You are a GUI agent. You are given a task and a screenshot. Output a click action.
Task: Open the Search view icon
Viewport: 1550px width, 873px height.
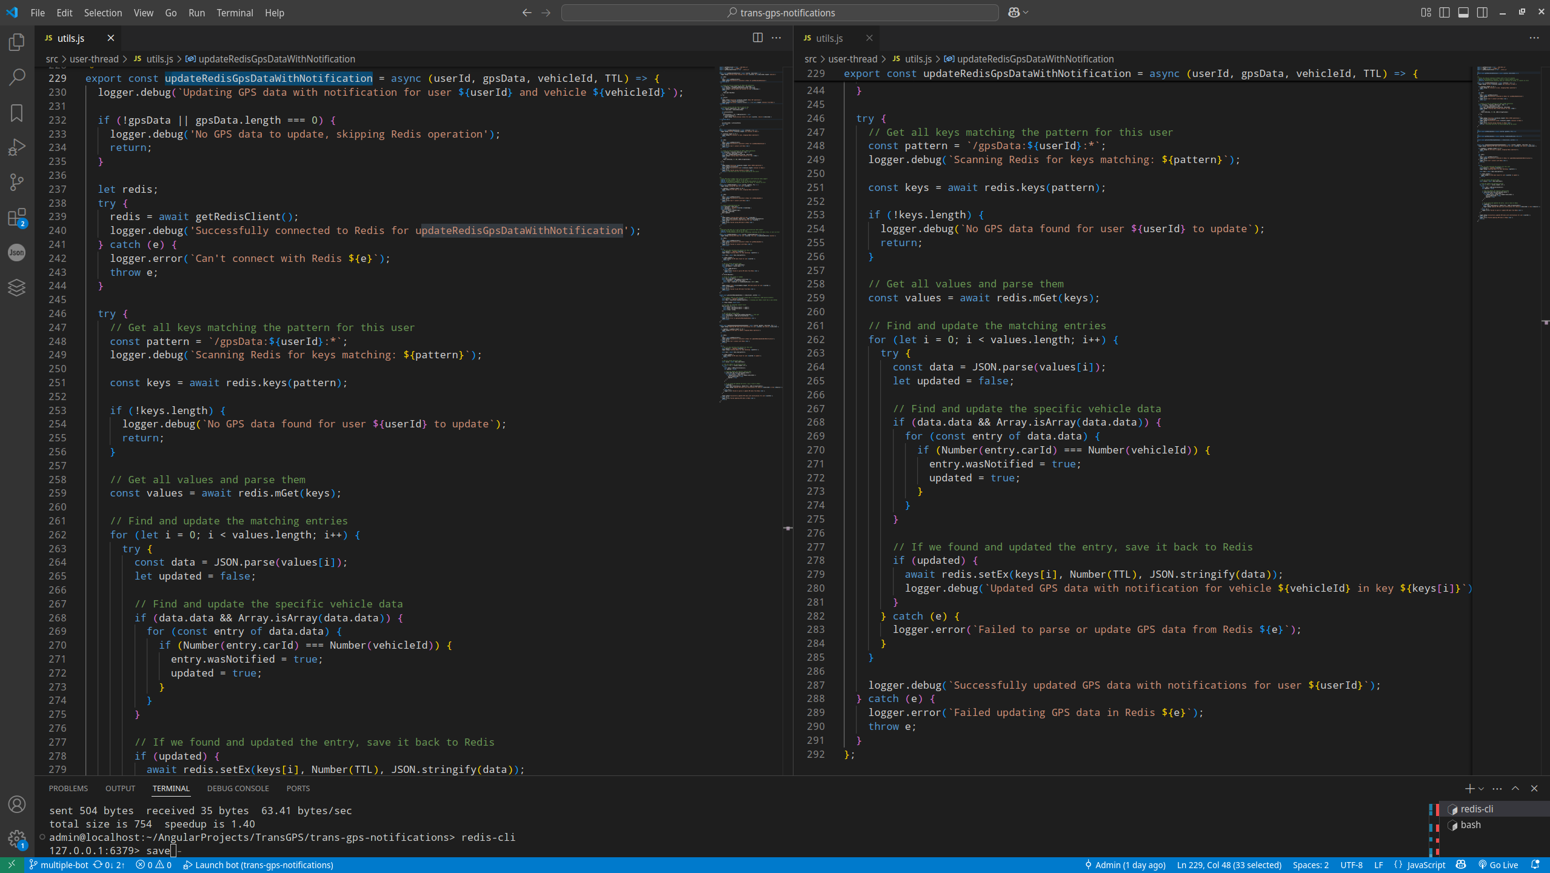[x=17, y=77]
